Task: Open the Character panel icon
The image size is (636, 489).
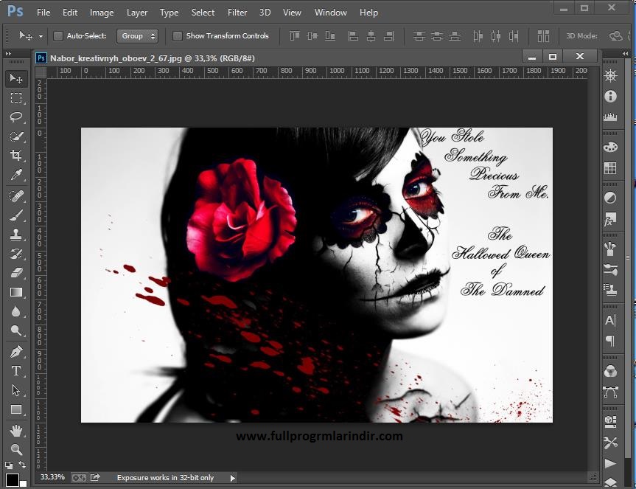Action: pyautogui.click(x=610, y=320)
